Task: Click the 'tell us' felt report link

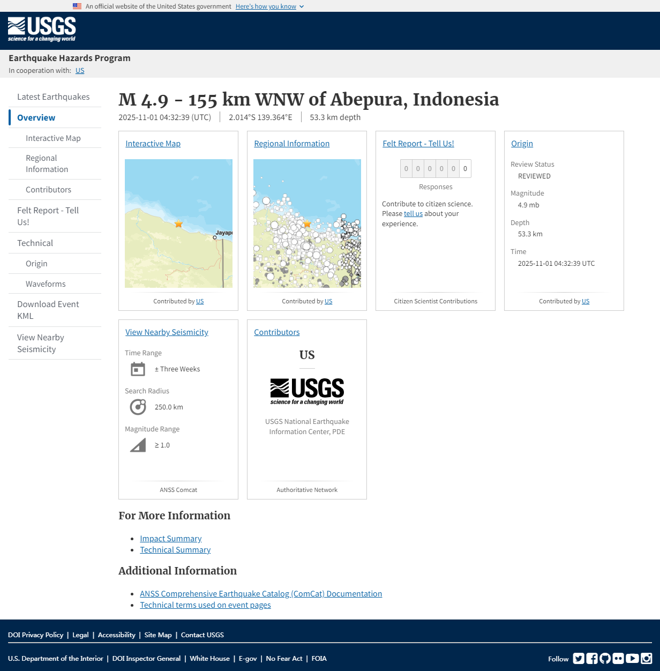Action: click(x=413, y=214)
